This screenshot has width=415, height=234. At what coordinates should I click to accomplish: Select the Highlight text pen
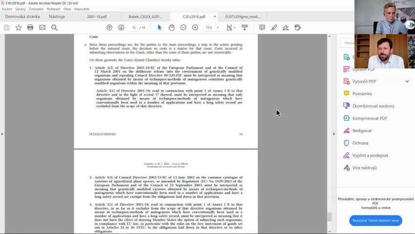click(274, 27)
